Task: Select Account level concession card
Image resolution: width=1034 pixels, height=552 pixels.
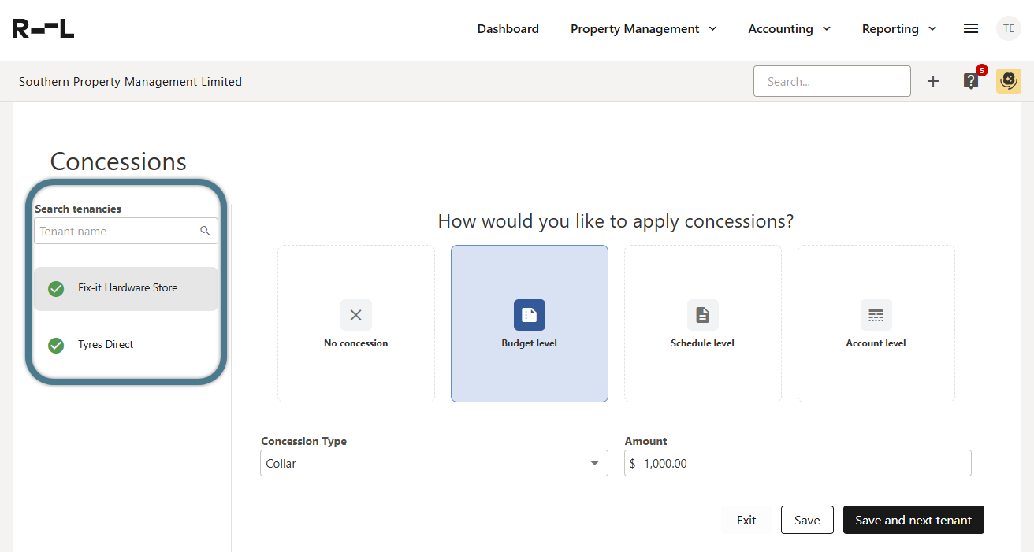Action: point(876,324)
